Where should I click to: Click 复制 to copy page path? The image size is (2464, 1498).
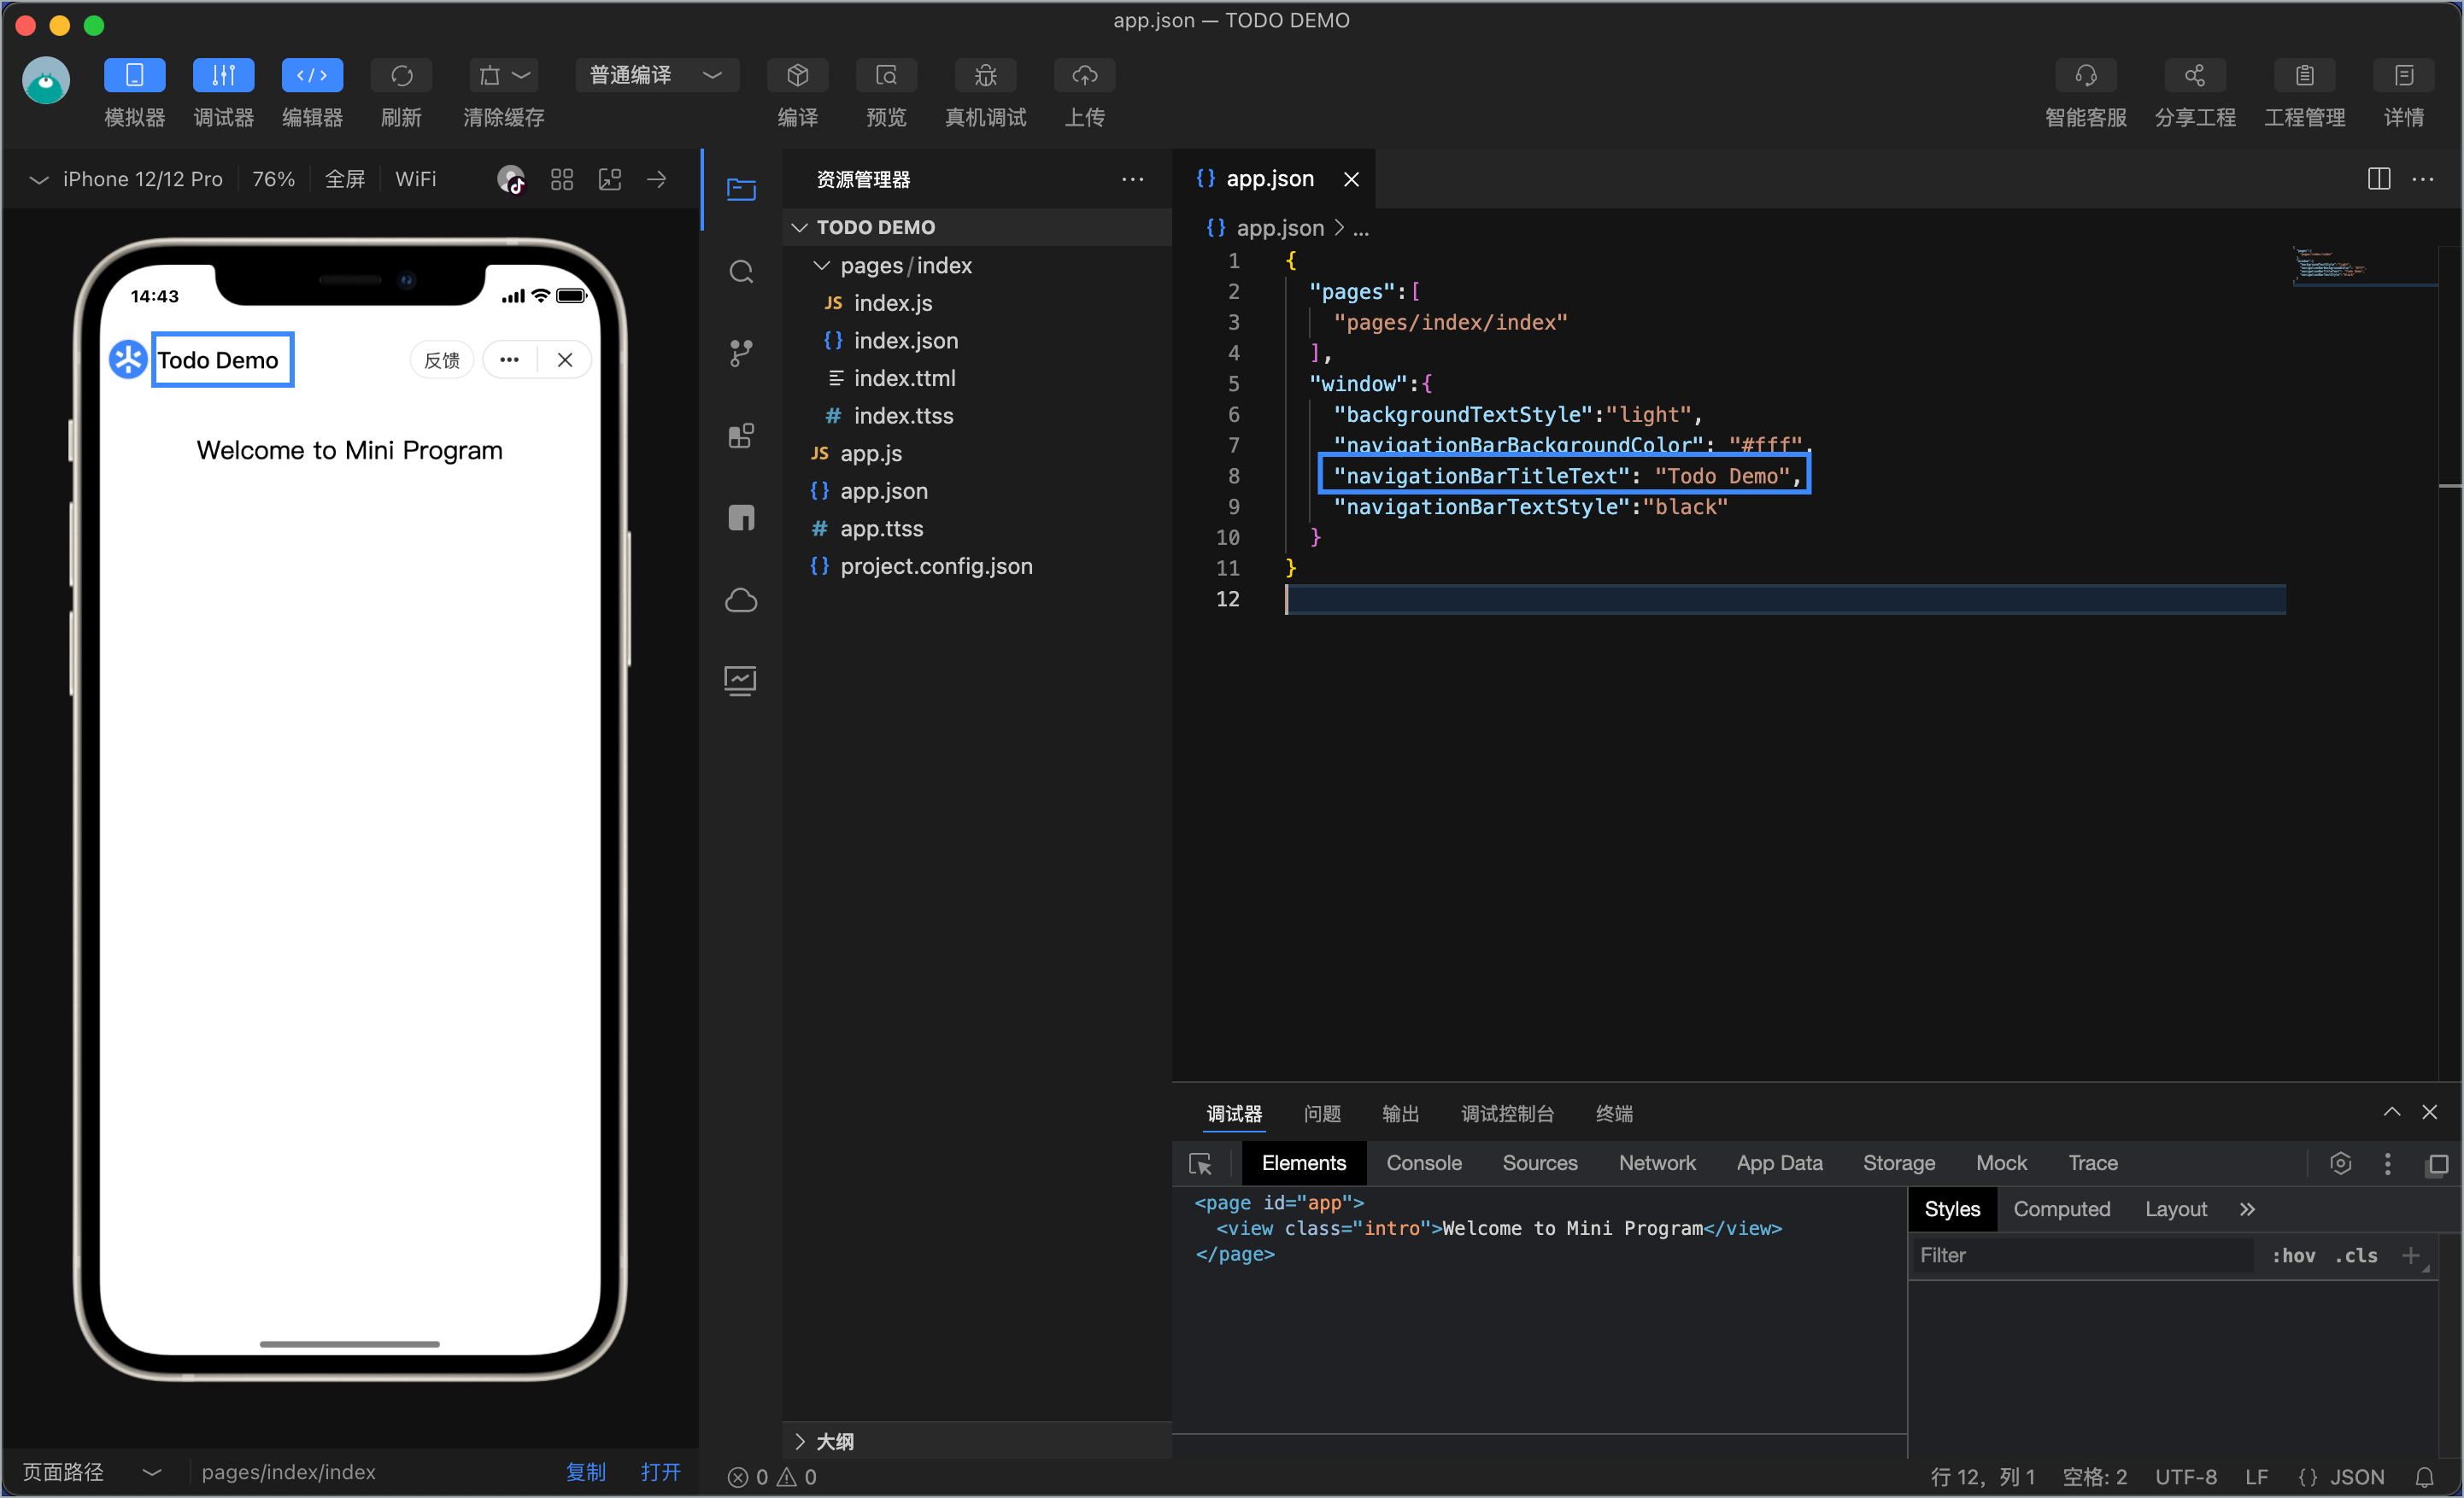coord(586,1472)
